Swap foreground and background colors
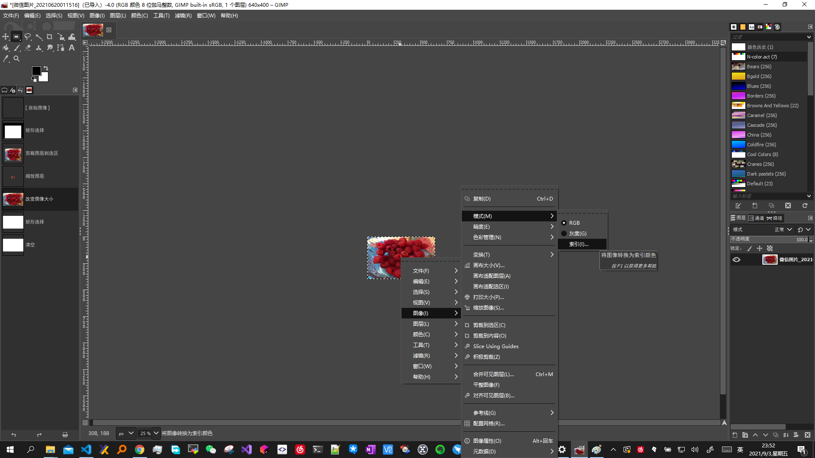Screen dimensions: 815x458 [46, 68]
